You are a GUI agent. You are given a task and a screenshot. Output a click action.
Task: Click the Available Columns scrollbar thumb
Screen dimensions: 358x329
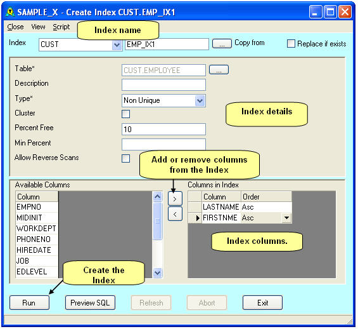tap(157, 221)
